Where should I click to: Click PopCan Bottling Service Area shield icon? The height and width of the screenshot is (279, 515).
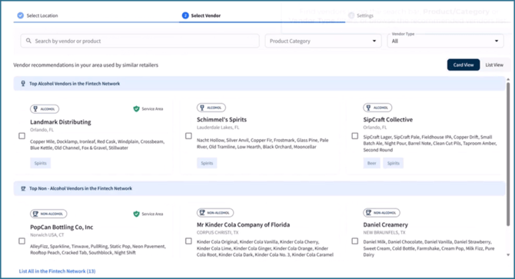point(136,214)
